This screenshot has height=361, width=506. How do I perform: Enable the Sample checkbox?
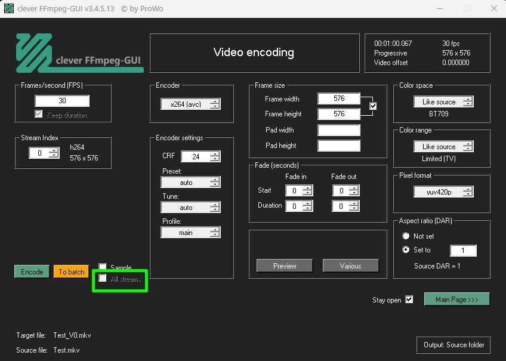tap(102, 267)
